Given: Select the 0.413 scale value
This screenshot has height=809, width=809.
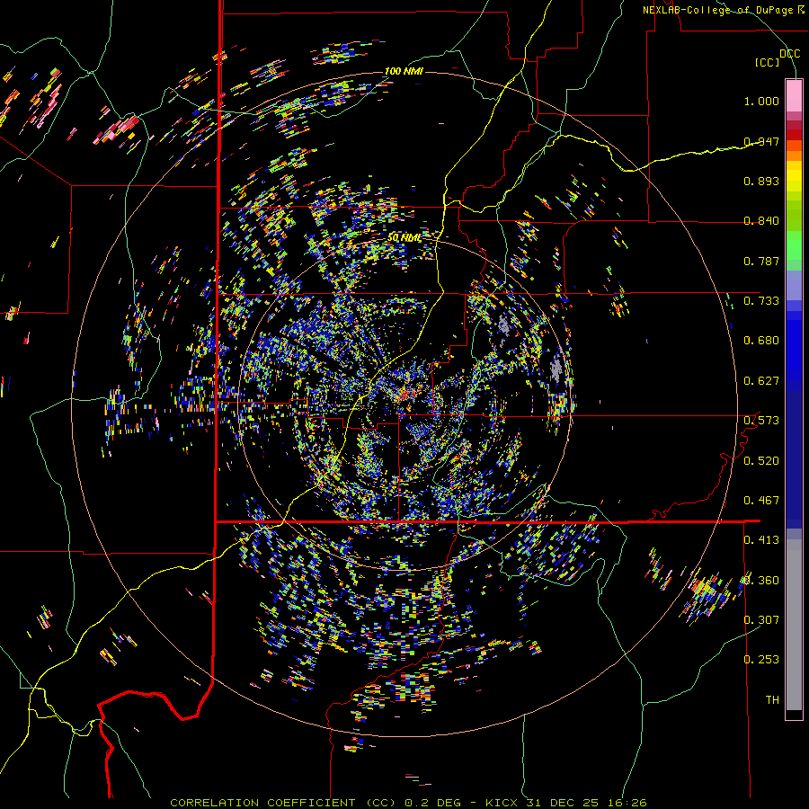Looking at the screenshot, I should pos(761,540).
